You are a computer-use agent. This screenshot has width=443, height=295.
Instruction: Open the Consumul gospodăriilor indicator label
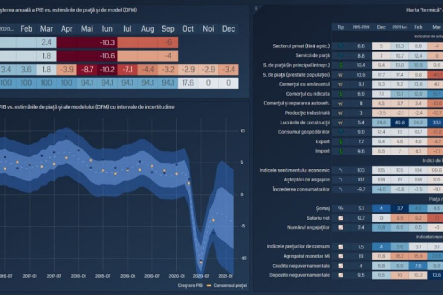(304, 132)
